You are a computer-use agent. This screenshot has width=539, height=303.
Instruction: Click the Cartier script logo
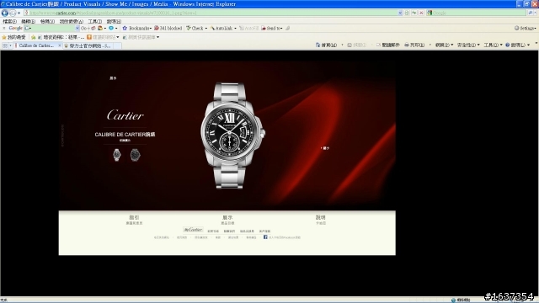[x=125, y=115]
